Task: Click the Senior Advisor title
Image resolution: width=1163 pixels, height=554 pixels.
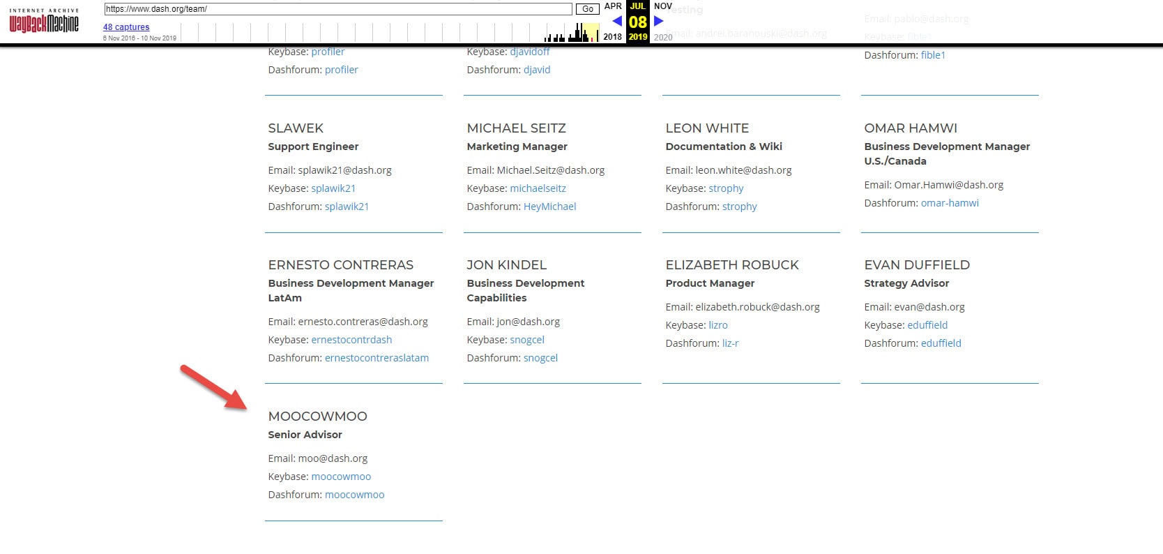Action: (305, 435)
